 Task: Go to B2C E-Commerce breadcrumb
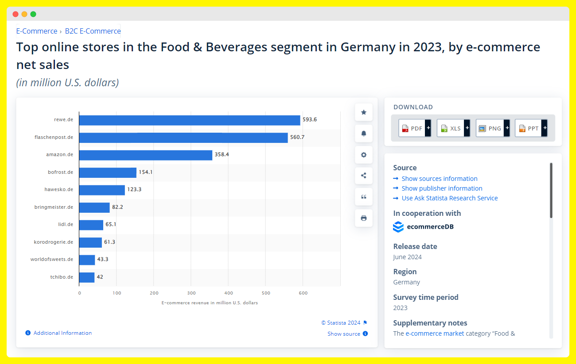click(93, 31)
